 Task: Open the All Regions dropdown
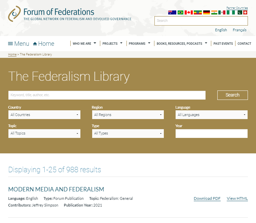click(x=128, y=115)
